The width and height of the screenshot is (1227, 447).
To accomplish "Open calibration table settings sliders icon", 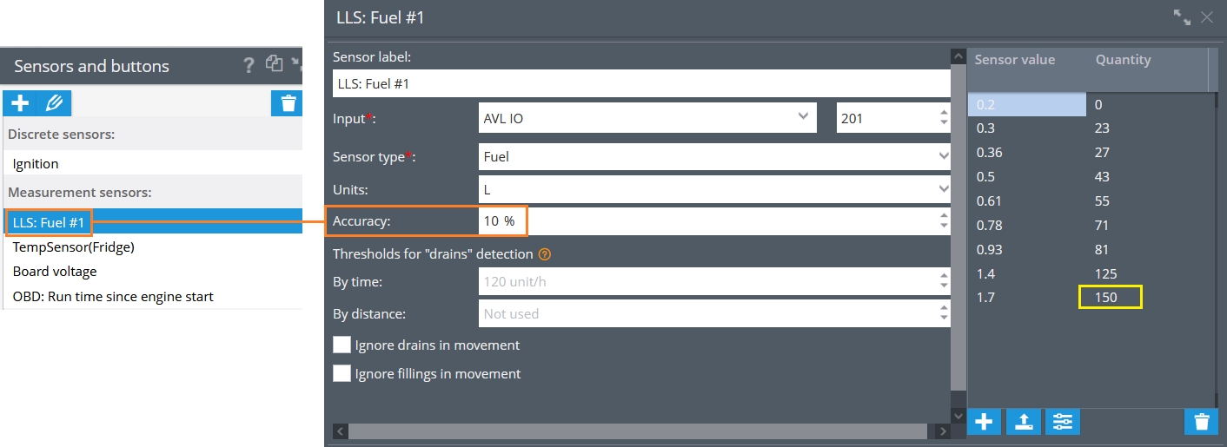I will click(1062, 422).
